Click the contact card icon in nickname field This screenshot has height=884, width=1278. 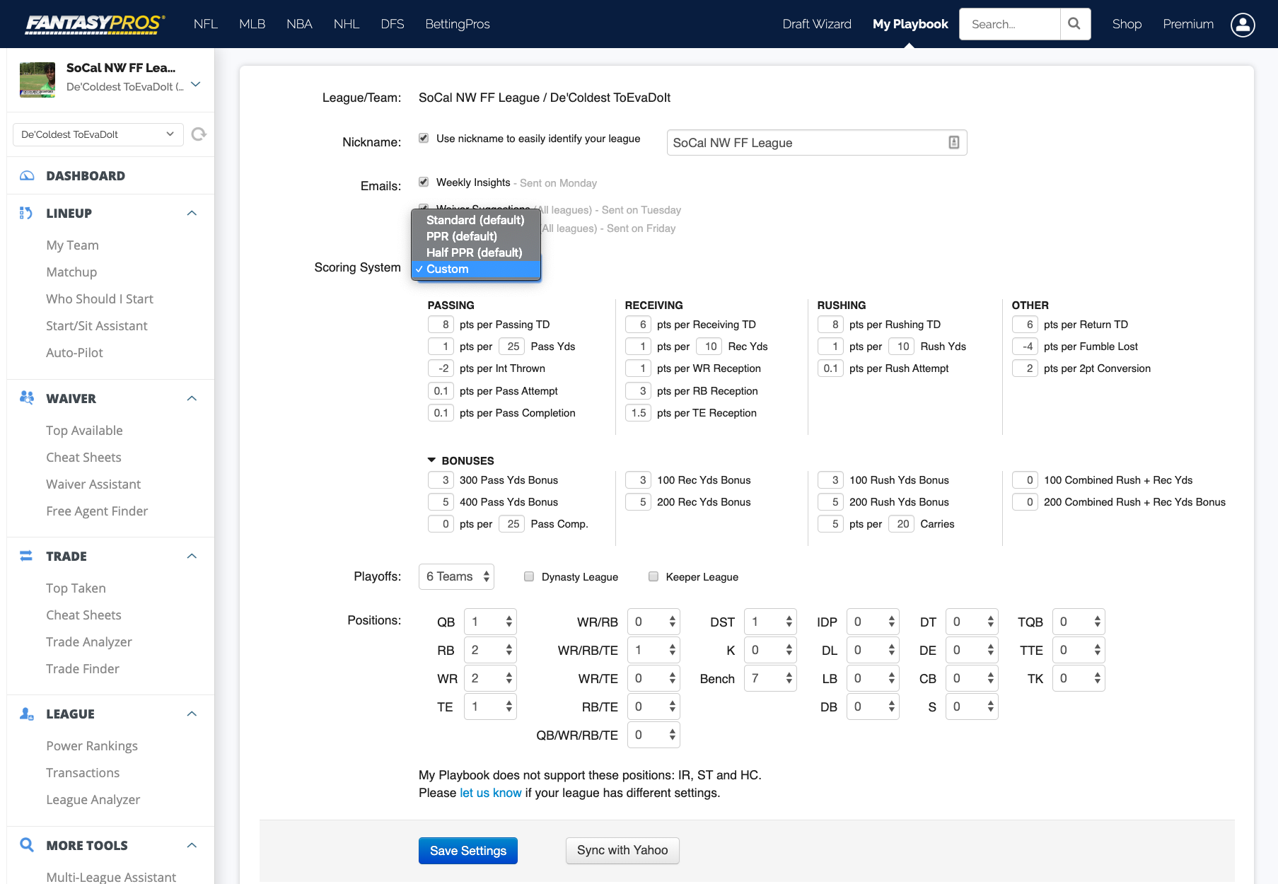click(x=953, y=143)
